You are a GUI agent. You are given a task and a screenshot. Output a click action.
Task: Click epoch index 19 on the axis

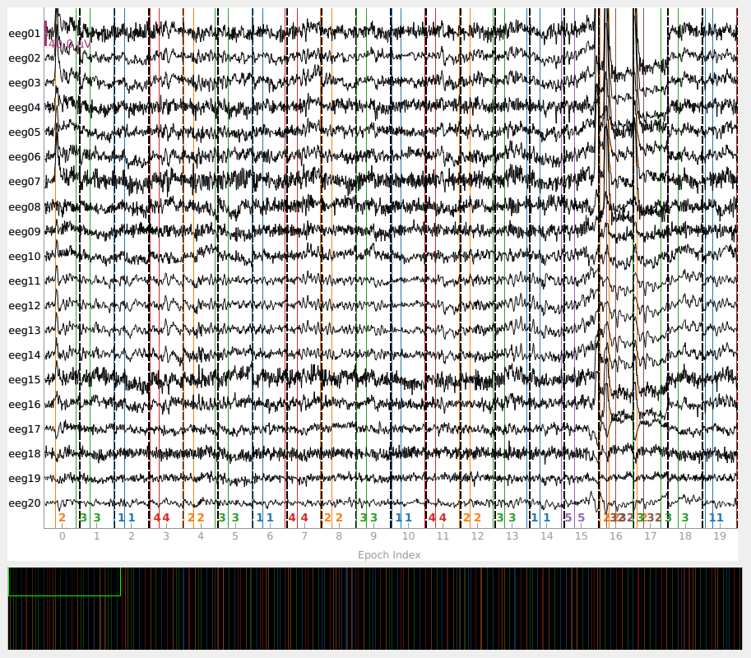[720, 536]
